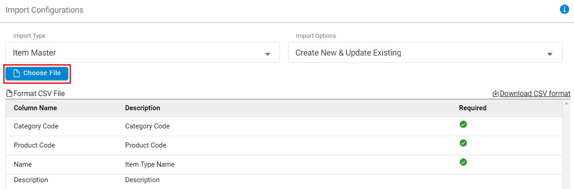Click the blue info icon
The width and height of the screenshot is (574, 189).
click(564, 9)
